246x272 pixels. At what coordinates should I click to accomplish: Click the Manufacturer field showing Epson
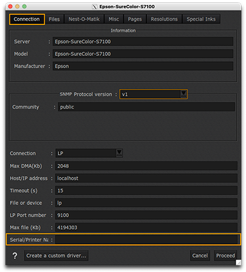tap(143, 66)
